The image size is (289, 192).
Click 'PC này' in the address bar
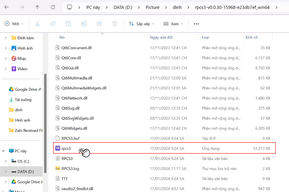click(x=93, y=7)
